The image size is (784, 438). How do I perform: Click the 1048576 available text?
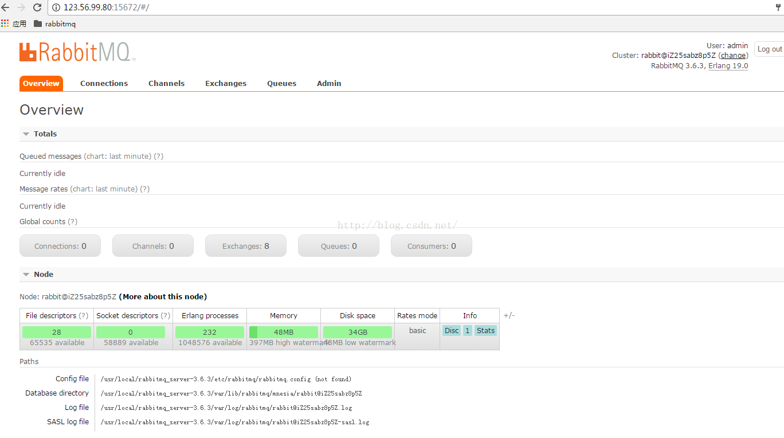[x=210, y=343]
